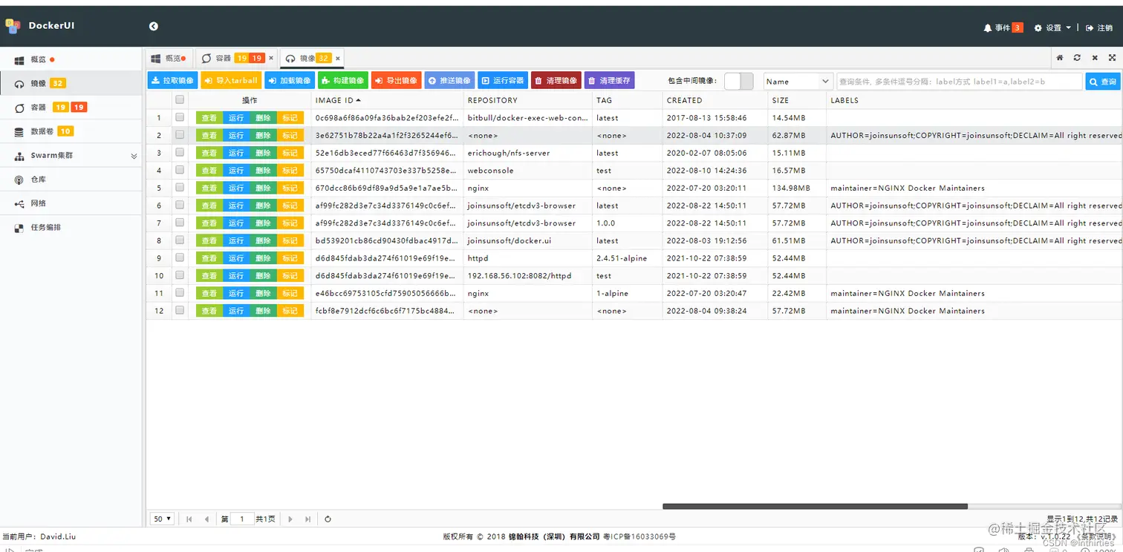
Task: Open 网络 in the sidebar
Action: (71, 203)
